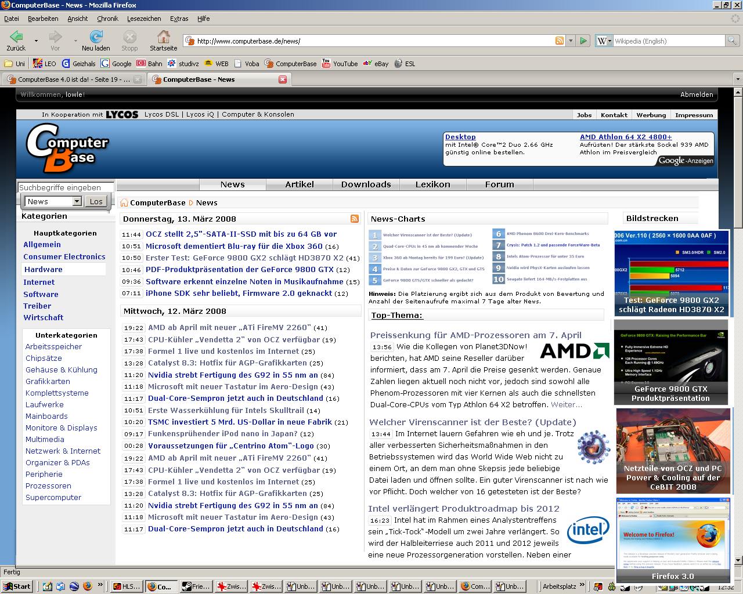Click home icon in ComputerBase breadcrumb
This screenshot has height=594, width=743.
tap(124, 202)
